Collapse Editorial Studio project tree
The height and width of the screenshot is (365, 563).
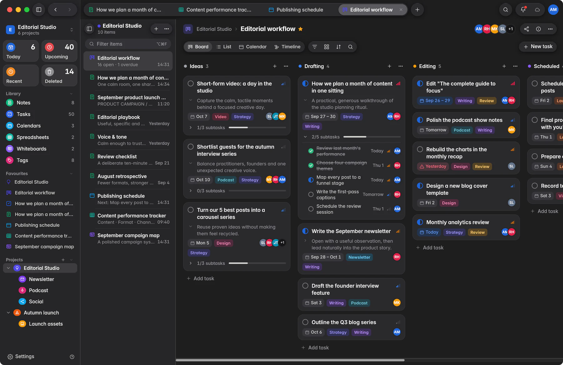point(8,268)
